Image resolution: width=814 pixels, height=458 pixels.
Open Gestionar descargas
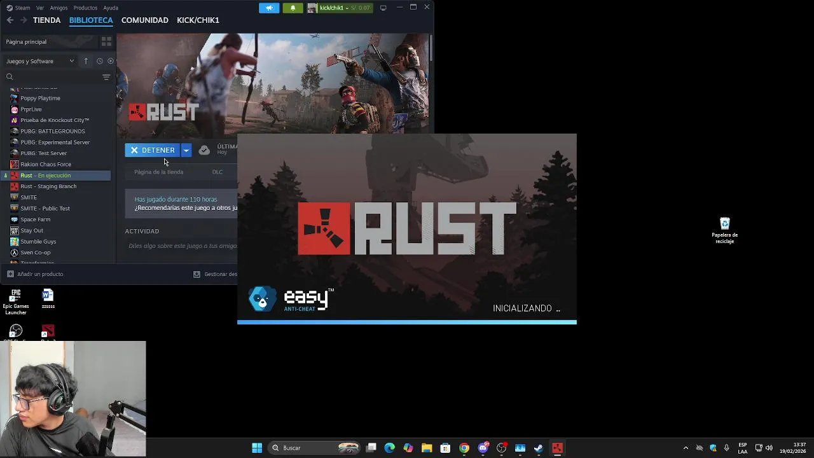[216, 274]
